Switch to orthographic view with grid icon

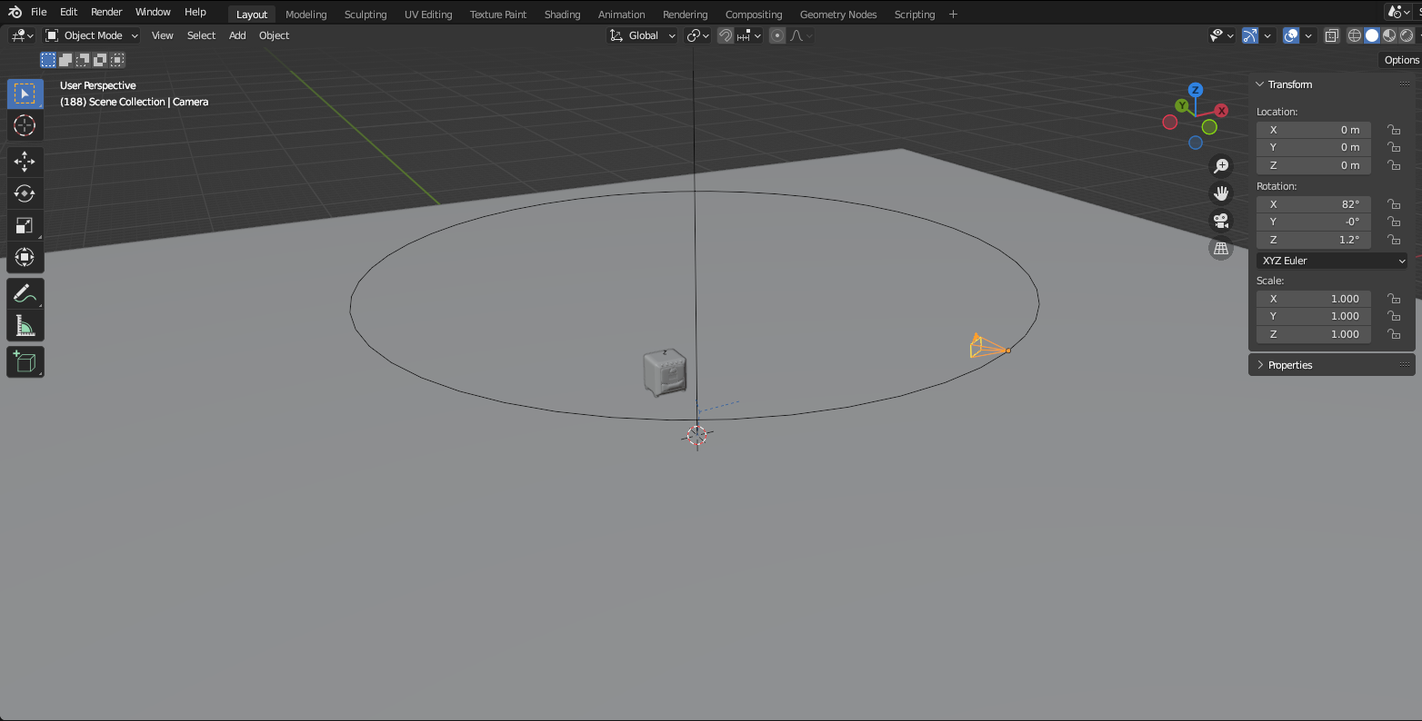coord(1220,248)
